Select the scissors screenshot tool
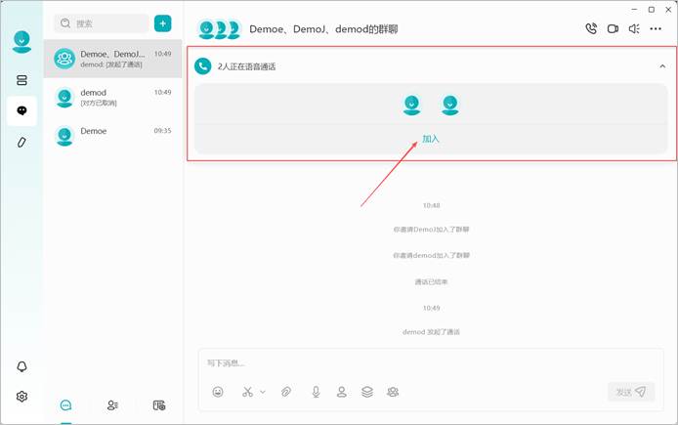Image resolution: width=678 pixels, height=425 pixels. (x=247, y=392)
